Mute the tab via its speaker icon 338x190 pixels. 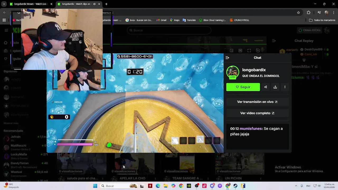point(94,4)
